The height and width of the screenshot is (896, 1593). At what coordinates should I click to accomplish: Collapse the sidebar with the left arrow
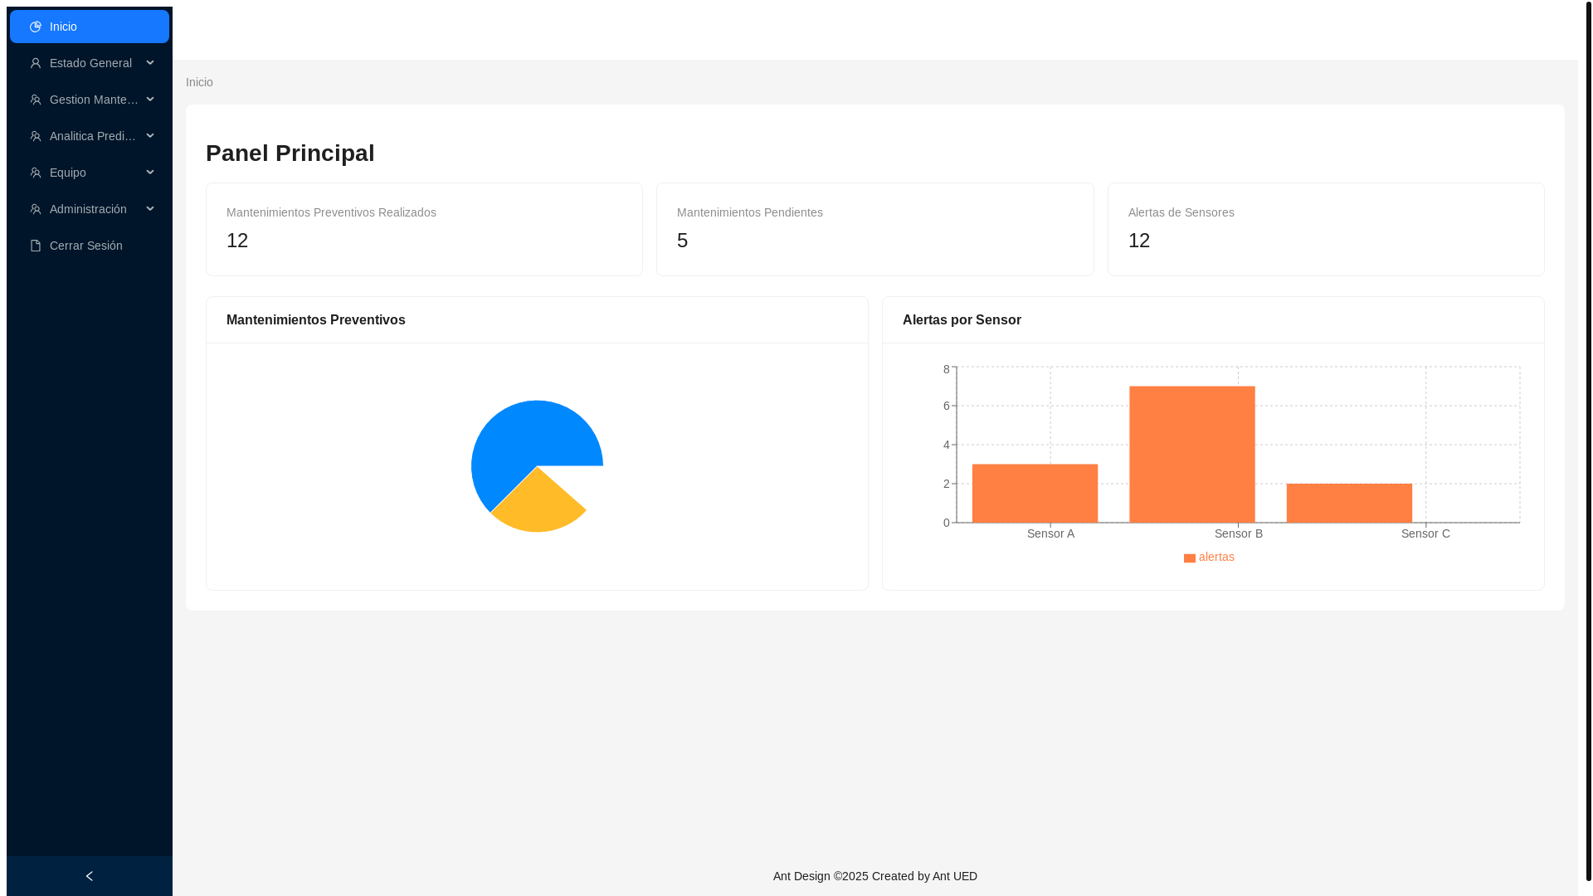[90, 876]
